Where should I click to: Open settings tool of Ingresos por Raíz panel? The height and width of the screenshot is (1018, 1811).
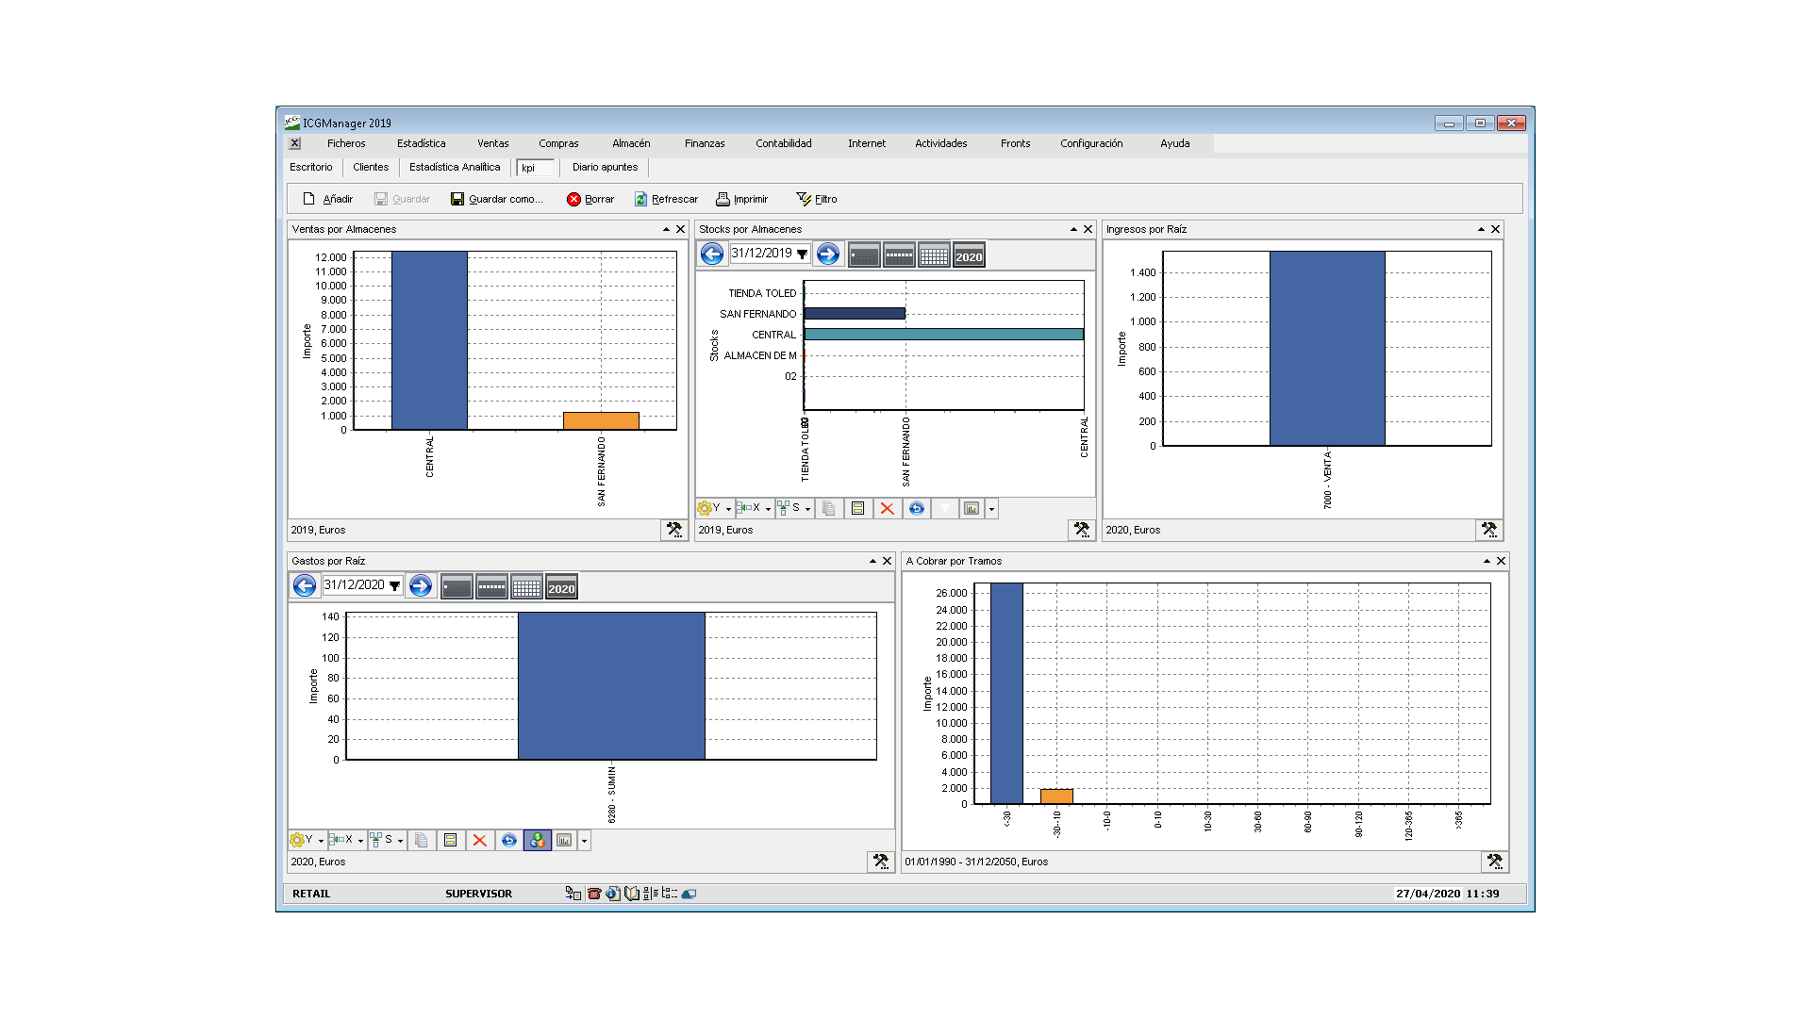click(x=1488, y=530)
